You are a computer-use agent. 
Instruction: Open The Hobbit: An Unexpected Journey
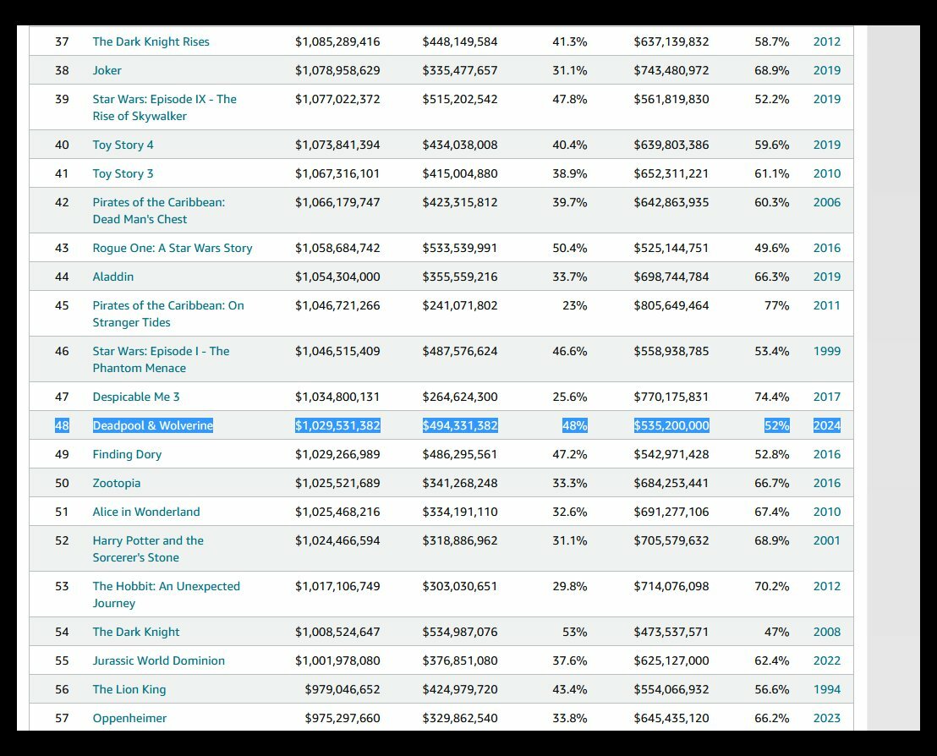[166, 594]
